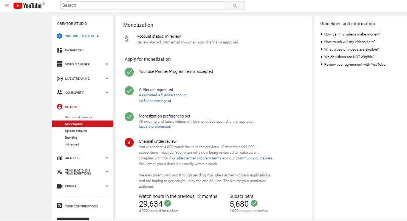Expand 'Review your agreement with YouTube'
Image resolution: width=407 pixels, height=221 pixels.
pos(353,64)
